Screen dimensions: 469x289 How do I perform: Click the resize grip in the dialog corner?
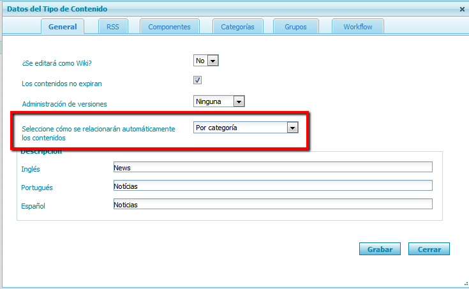click(x=465, y=285)
